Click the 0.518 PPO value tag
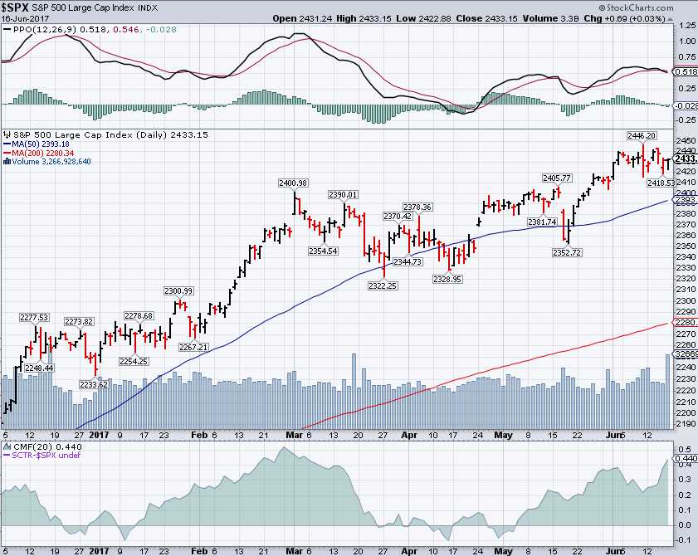The height and width of the screenshot is (556, 698). (x=685, y=73)
